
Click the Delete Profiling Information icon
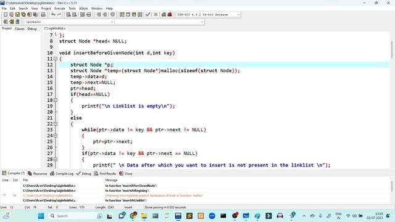[x=170, y=15]
